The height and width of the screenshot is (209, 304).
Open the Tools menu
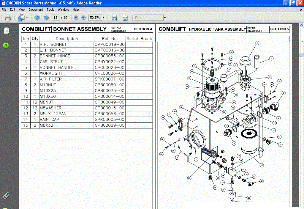tap(50, 9)
